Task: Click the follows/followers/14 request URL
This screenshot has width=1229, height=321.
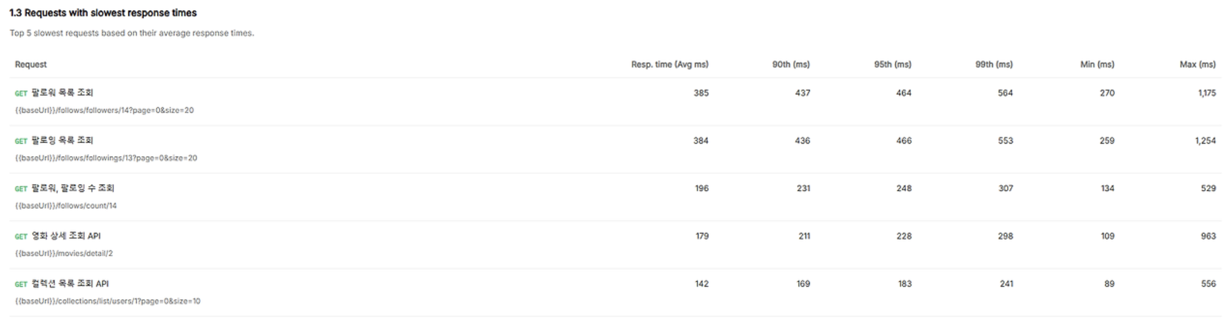Action: point(104,111)
